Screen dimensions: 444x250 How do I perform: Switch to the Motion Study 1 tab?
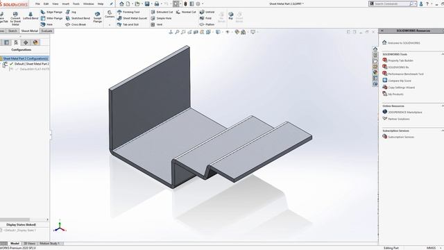pyautogui.click(x=49, y=243)
